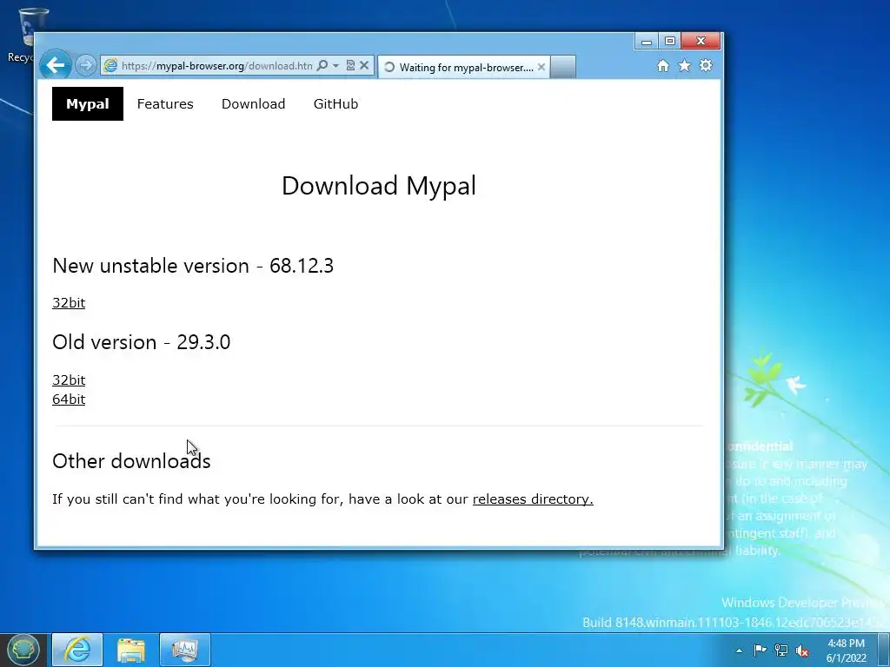Open File Explorer from taskbar

click(131, 650)
